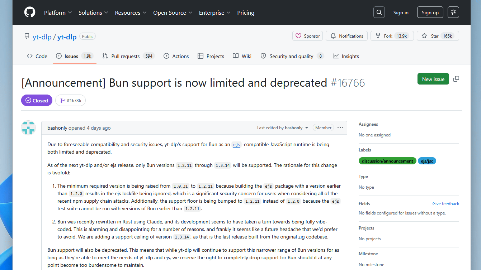Expand the Last edited by bashonly dropdown
Image resolution: width=481 pixels, height=270 pixels.
click(283, 128)
